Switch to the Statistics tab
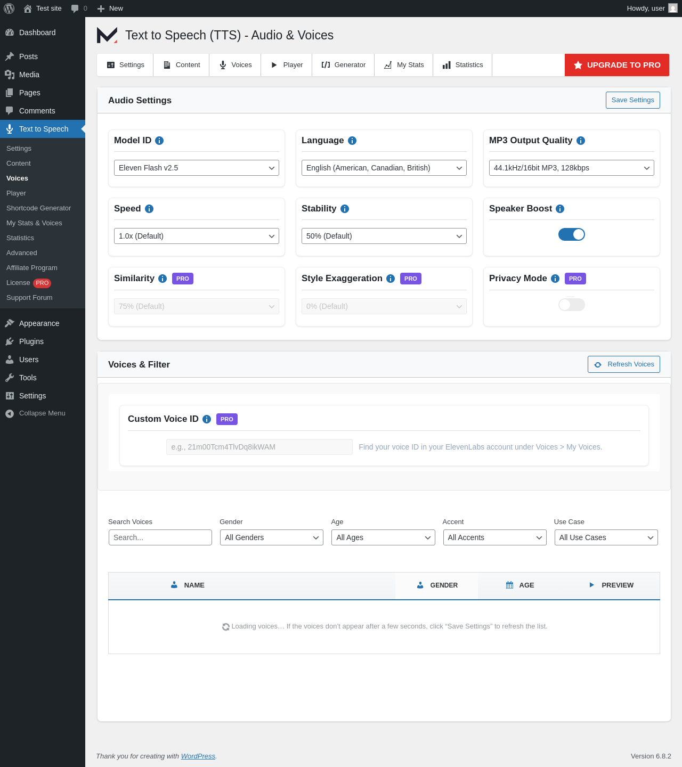Screen dimensions: 682x767 [x=462, y=65]
